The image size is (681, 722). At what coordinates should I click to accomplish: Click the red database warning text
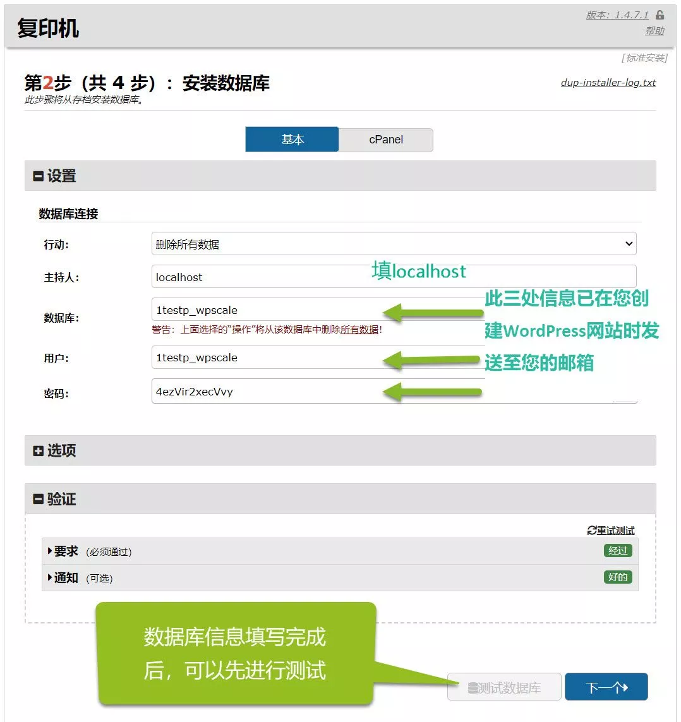267,330
